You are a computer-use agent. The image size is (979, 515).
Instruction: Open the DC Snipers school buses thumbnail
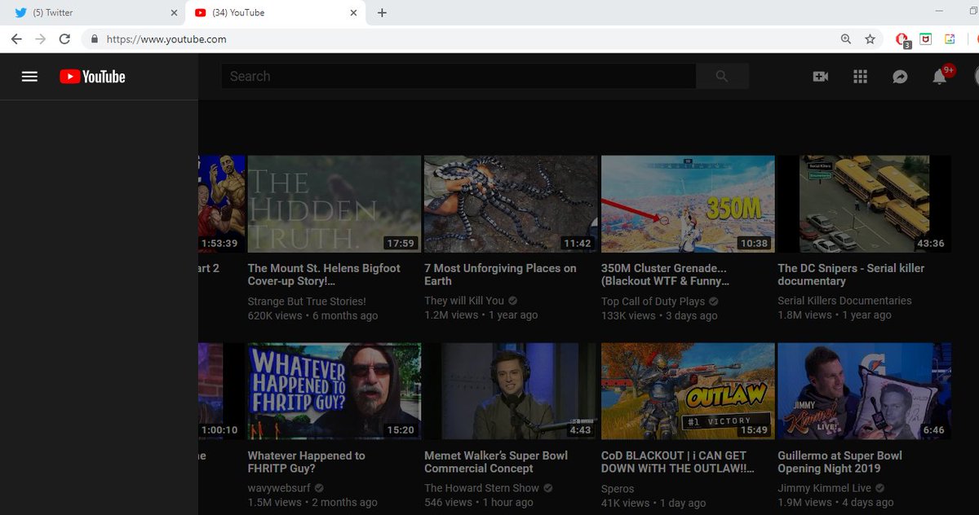[864, 205]
